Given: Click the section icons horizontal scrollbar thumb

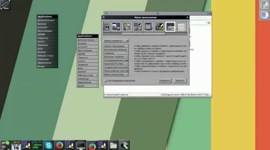Looking at the screenshot, I should 143,34.
